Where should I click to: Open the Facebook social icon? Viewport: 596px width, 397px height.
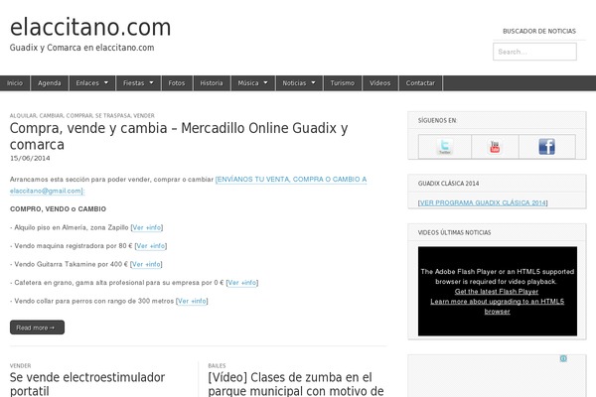(546, 146)
